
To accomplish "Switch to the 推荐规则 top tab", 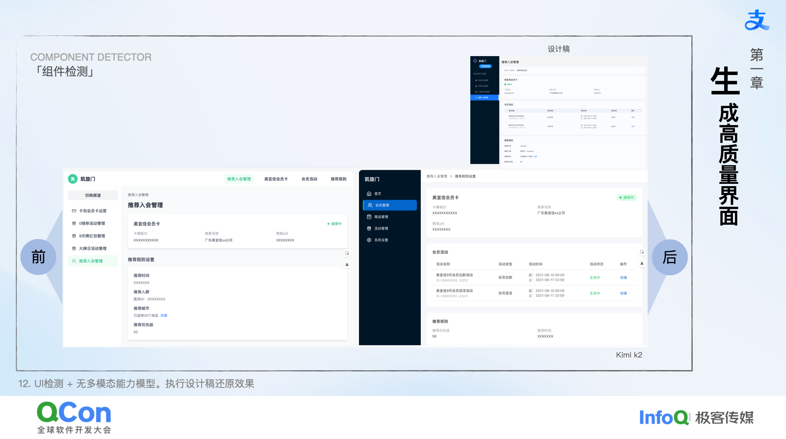I will [x=338, y=179].
